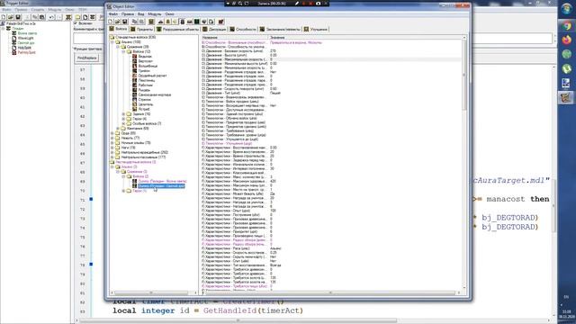Open the Windows Start orb
This screenshot has width=576, height=324.
pos(566,9)
